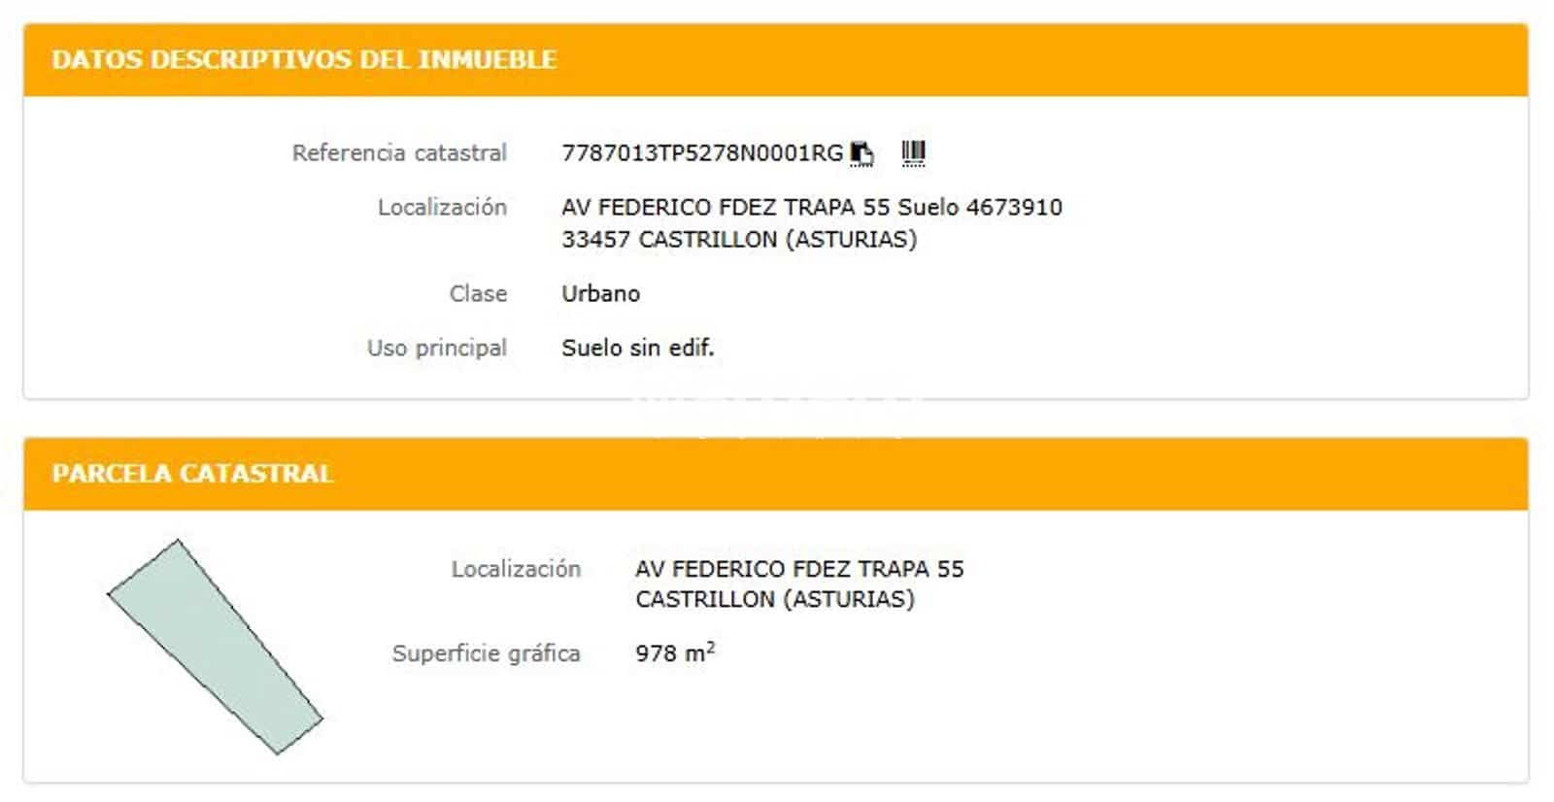The height and width of the screenshot is (802, 1554).
Task: Select the barcode symbol next to 7787013TP5278N0001RG
Action: (x=914, y=150)
